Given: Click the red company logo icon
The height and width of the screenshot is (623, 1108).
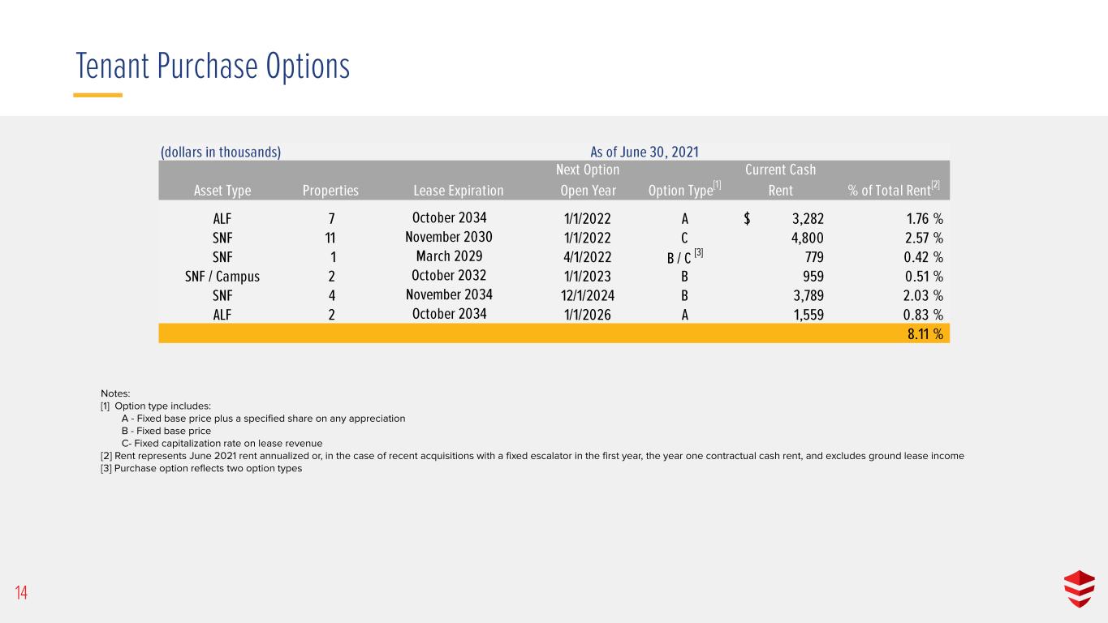Looking at the screenshot, I should point(1079,589).
